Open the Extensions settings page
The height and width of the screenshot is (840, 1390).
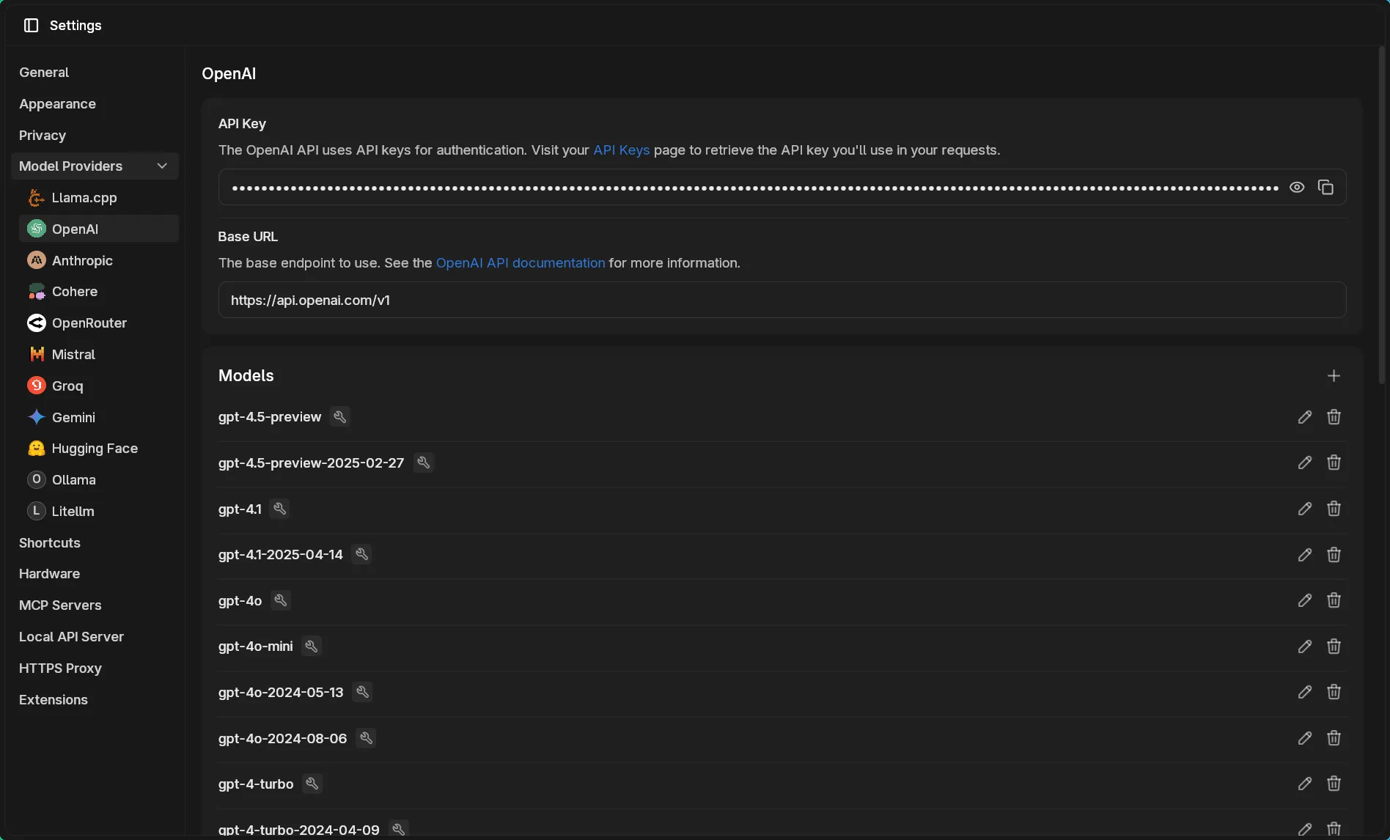pyautogui.click(x=53, y=700)
